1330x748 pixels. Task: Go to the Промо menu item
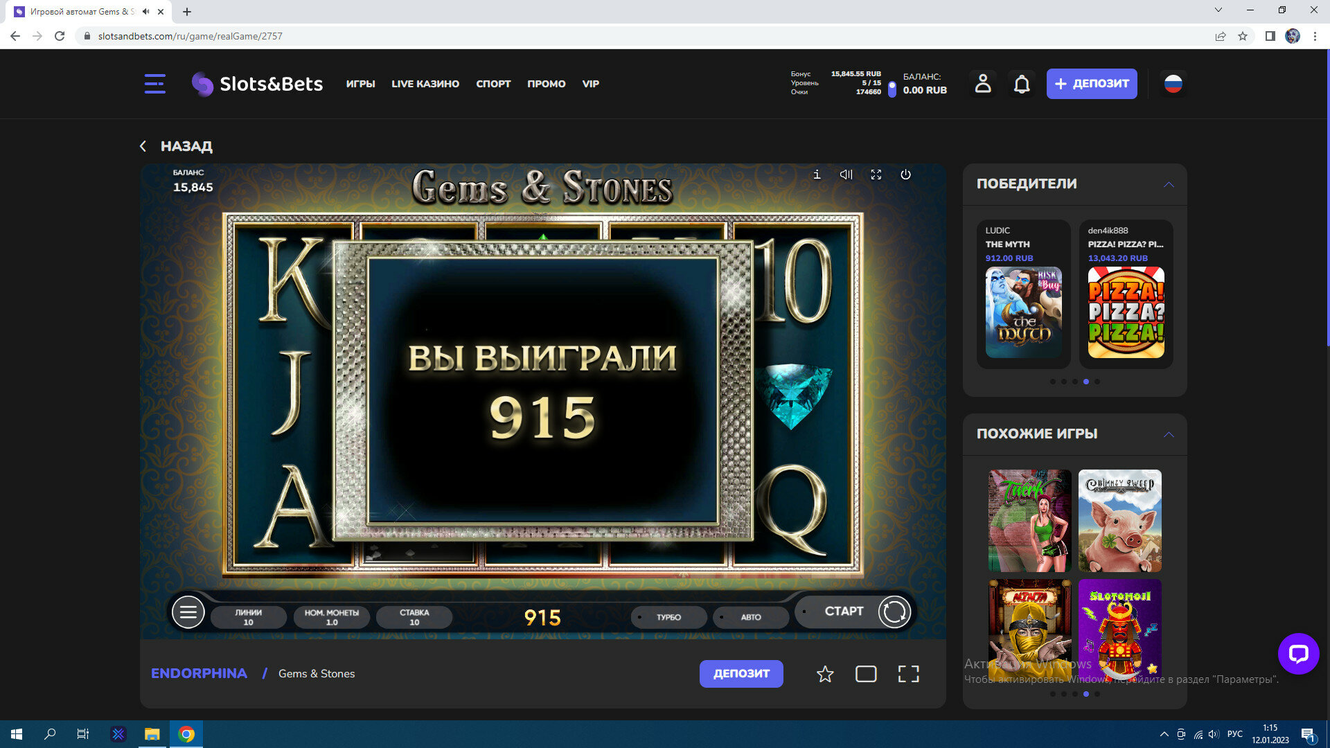546,84
